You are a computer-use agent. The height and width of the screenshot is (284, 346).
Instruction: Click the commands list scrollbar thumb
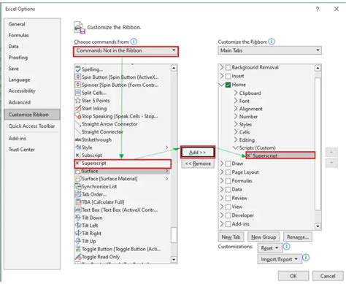[x=174, y=235]
